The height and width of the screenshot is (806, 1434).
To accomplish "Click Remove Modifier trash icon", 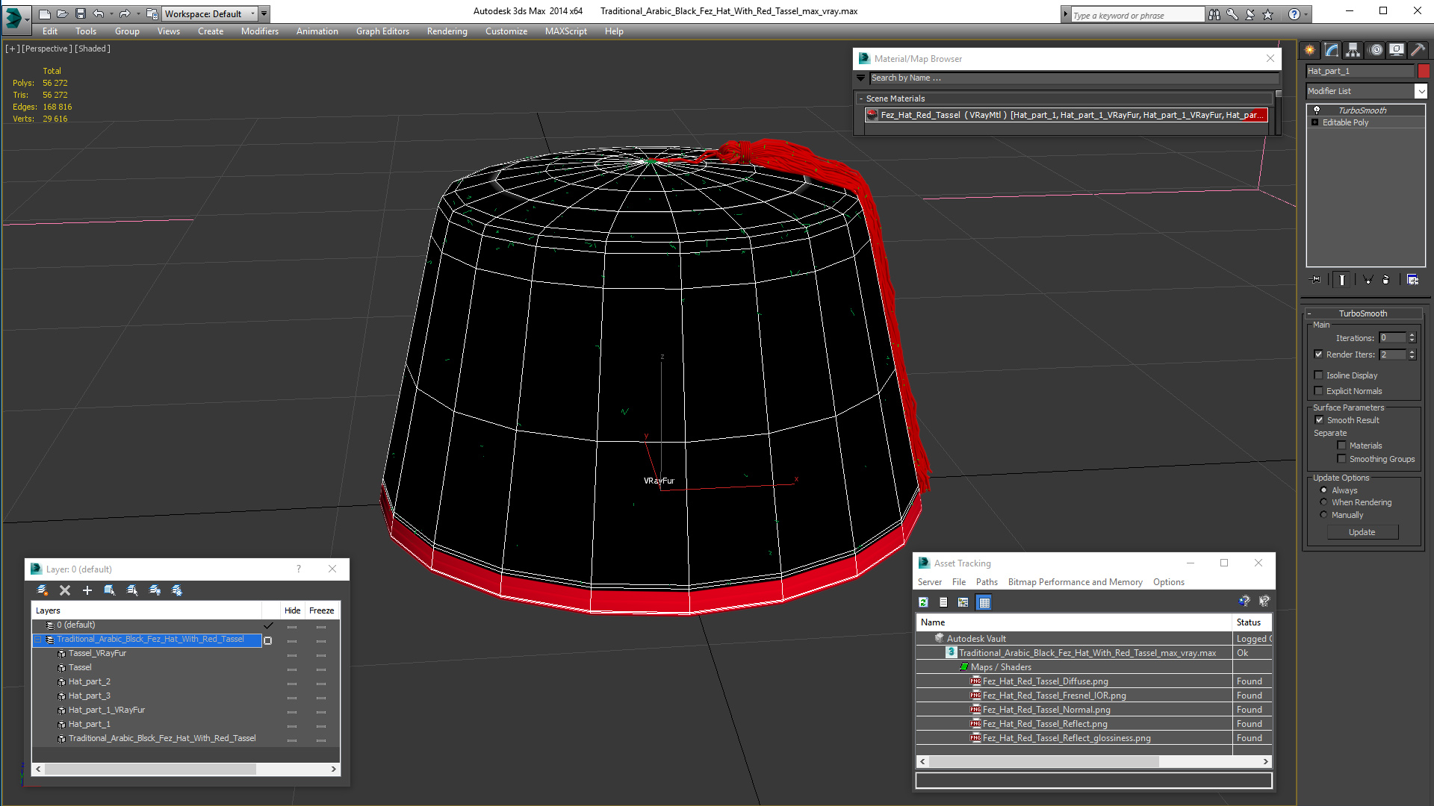I will [x=1386, y=279].
